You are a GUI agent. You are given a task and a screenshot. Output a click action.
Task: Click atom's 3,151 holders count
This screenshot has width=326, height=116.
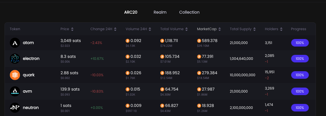(x=268, y=43)
